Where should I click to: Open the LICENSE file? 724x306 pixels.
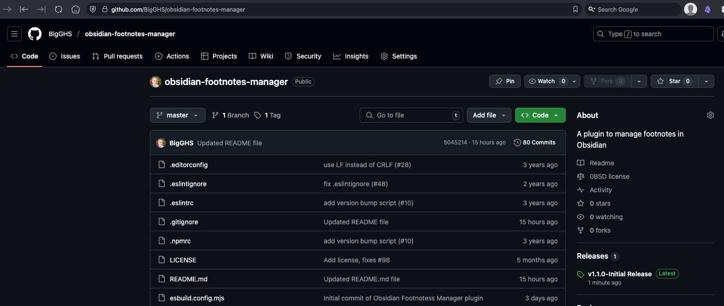click(183, 260)
